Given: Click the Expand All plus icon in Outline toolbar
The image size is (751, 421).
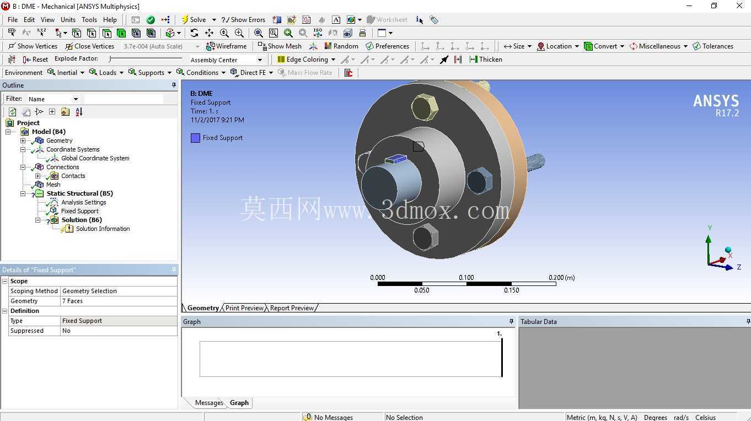Looking at the screenshot, I should click(x=52, y=112).
